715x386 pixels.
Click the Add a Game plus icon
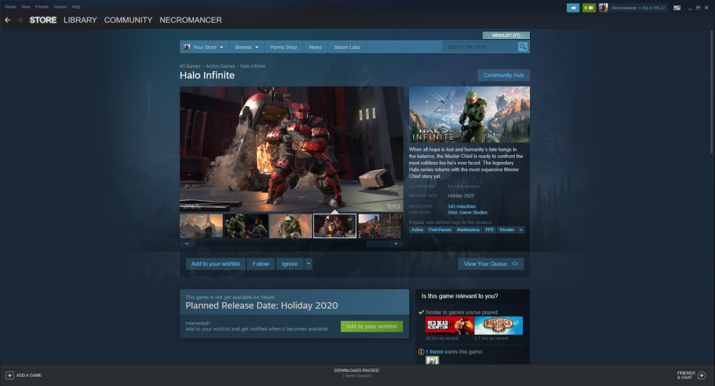point(10,375)
